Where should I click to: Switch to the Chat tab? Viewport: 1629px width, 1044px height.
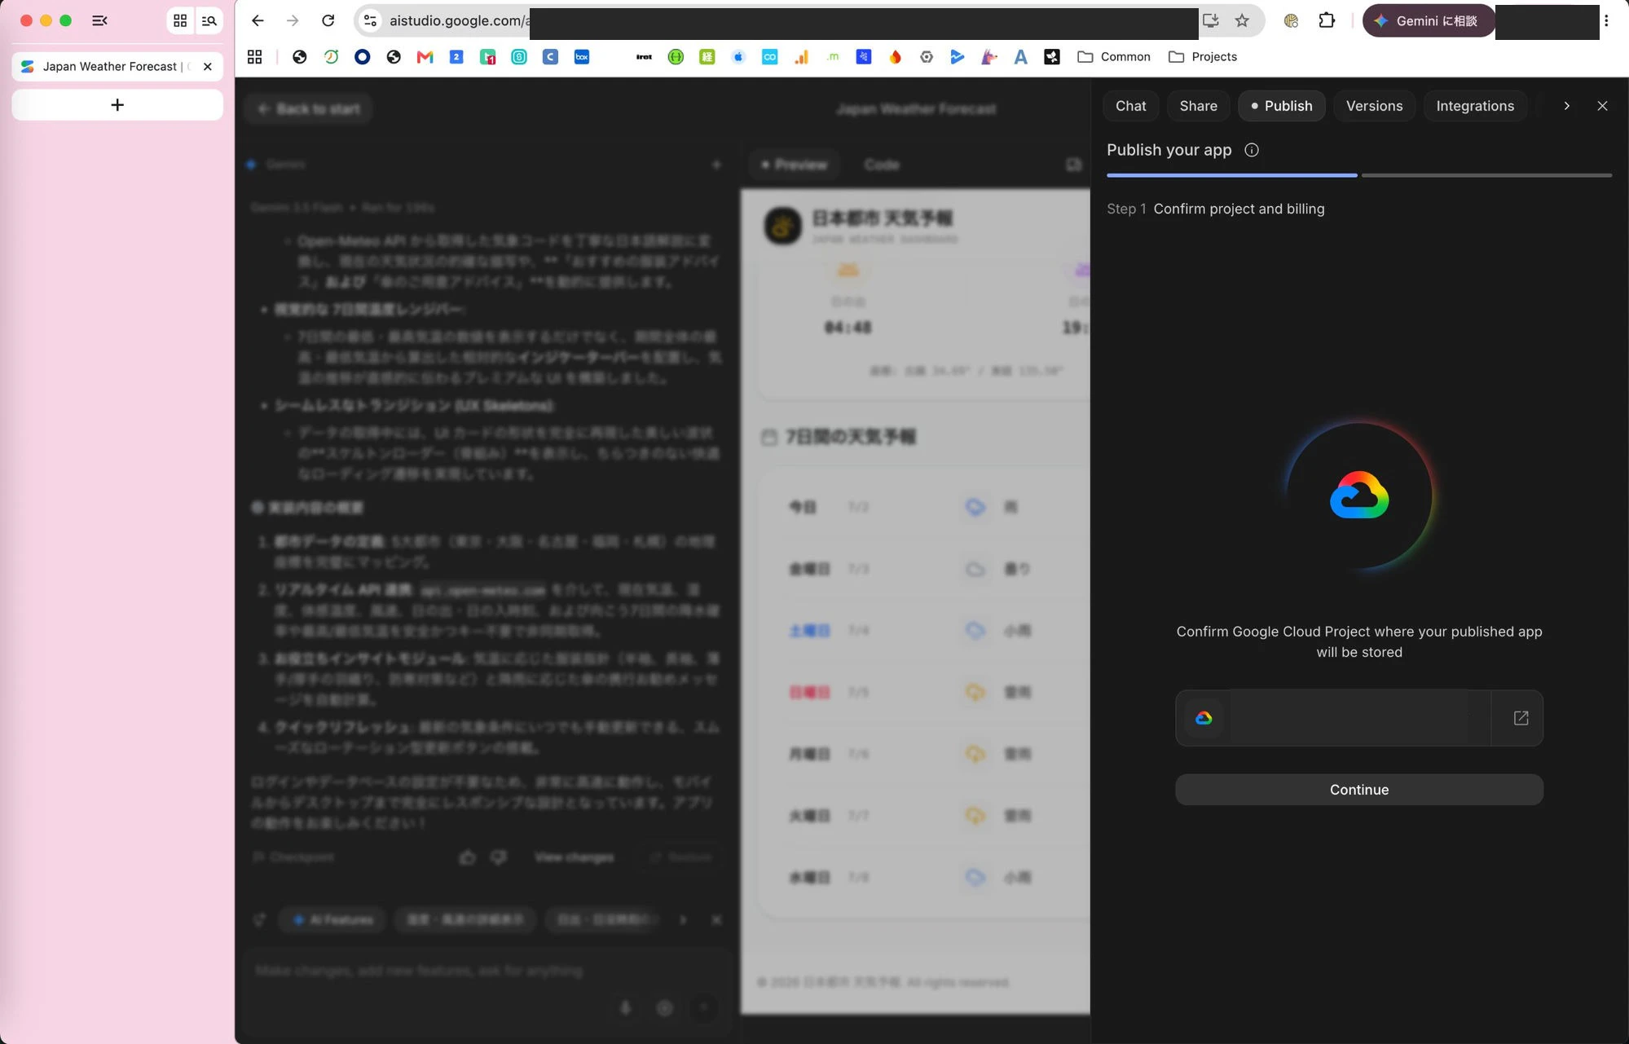coord(1130,106)
